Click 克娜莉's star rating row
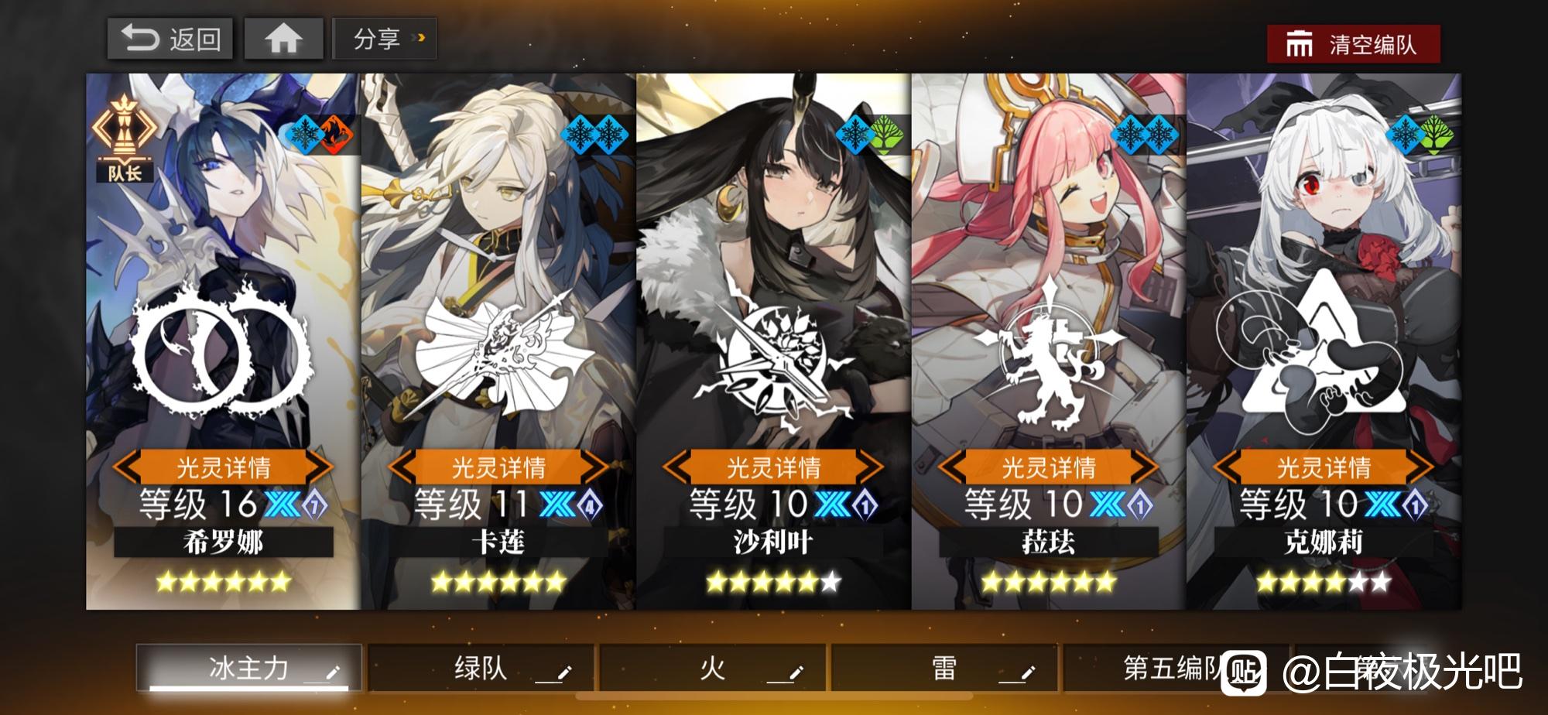This screenshot has height=715, width=1548. (x=1323, y=581)
